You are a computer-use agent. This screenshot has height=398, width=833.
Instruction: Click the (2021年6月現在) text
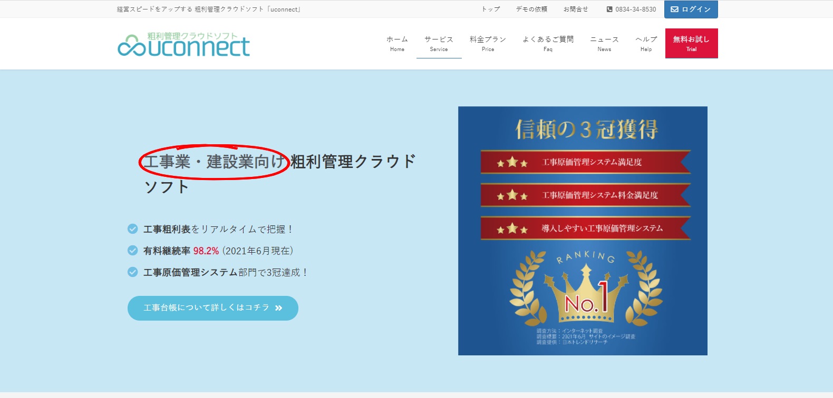tap(258, 251)
